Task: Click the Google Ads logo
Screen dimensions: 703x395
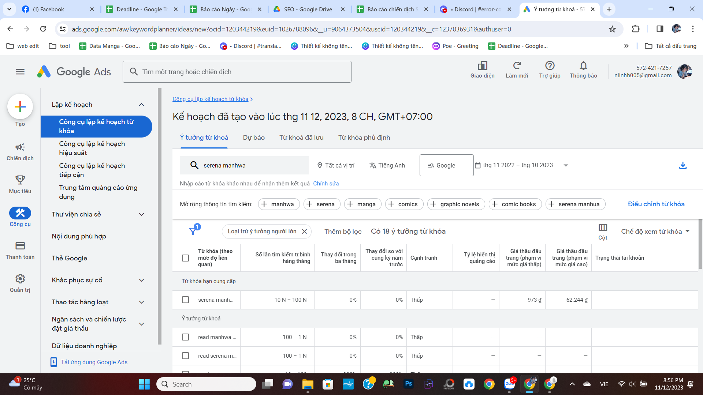Action: pyautogui.click(x=74, y=72)
